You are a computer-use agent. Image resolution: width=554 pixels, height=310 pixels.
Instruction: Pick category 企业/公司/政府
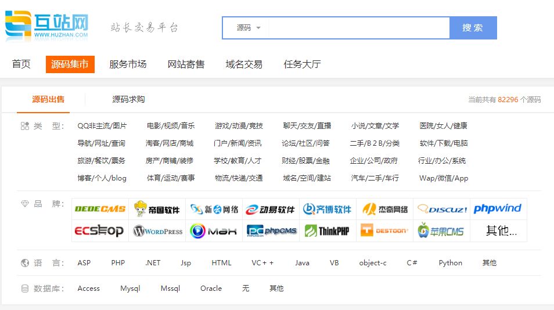pos(374,161)
